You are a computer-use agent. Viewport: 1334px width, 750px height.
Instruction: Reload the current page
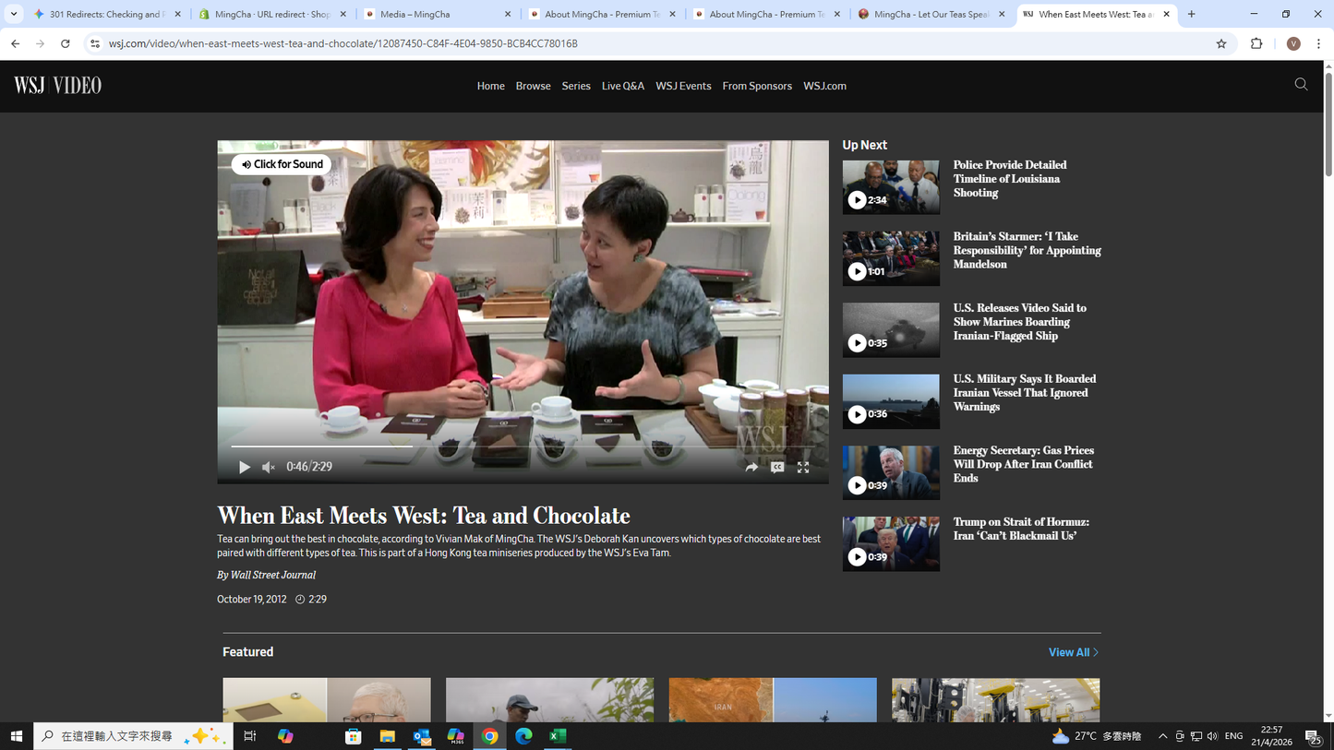(x=65, y=43)
